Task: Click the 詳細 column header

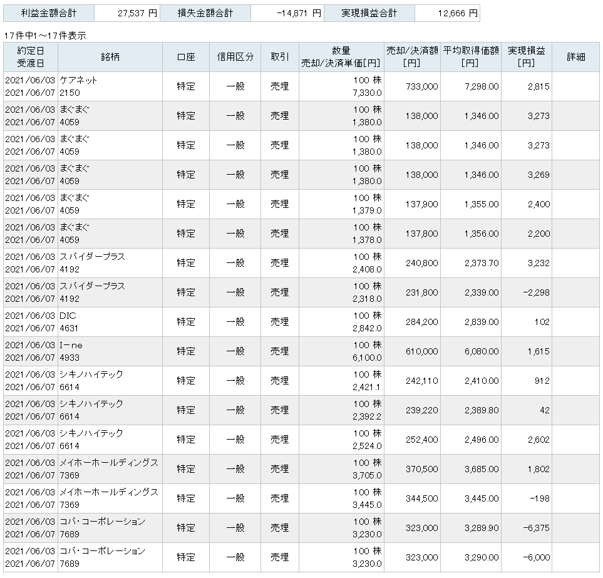Action: 575,57
